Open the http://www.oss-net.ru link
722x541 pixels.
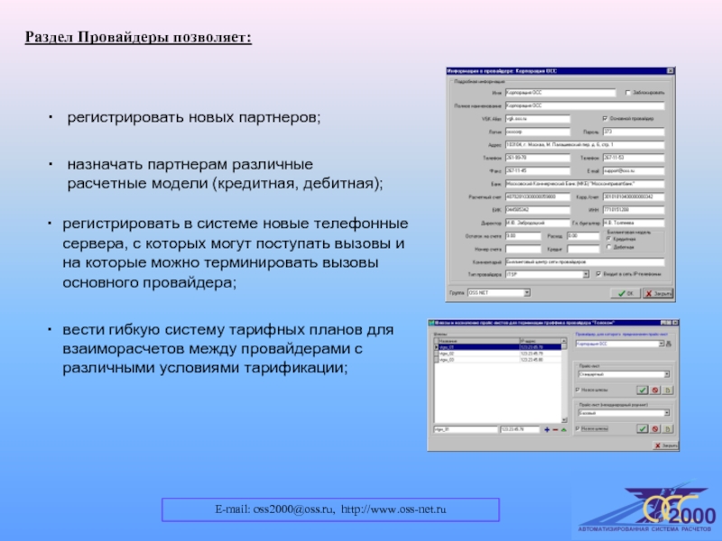[395, 511]
